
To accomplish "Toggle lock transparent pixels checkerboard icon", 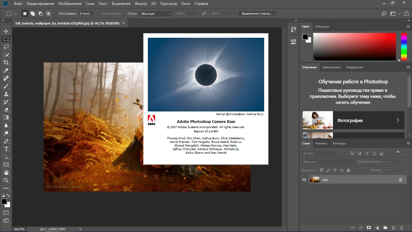I will 321,170.
